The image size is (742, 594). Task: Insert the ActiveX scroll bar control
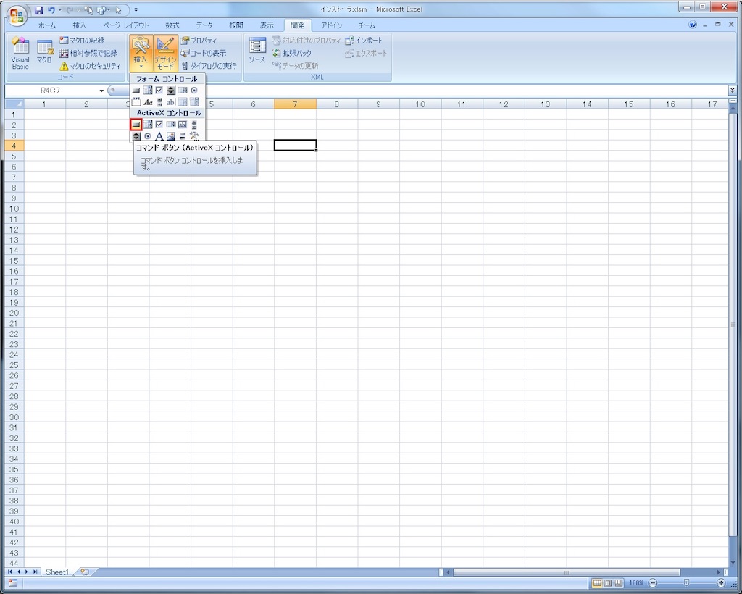pyautogui.click(x=194, y=125)
